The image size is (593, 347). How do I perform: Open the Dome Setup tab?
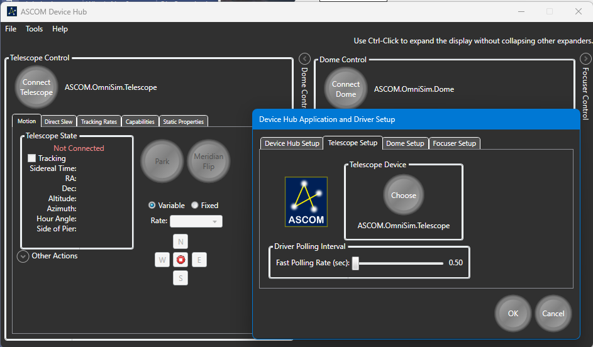(405, 143)
